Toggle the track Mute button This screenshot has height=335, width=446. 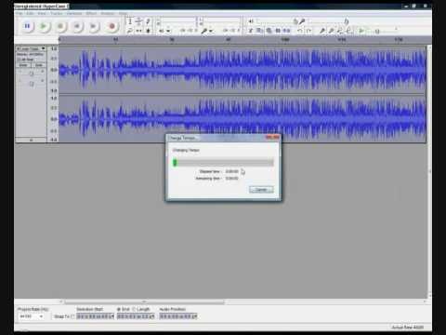(23, 65)
